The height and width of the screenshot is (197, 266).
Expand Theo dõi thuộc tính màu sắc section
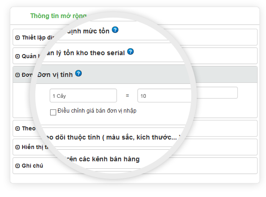pos(135,128)
